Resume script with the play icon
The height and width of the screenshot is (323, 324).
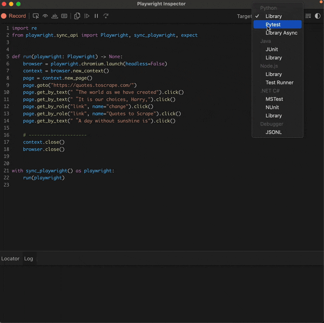tap(87, 16)
